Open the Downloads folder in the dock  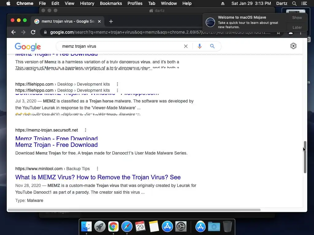point(214,227)
